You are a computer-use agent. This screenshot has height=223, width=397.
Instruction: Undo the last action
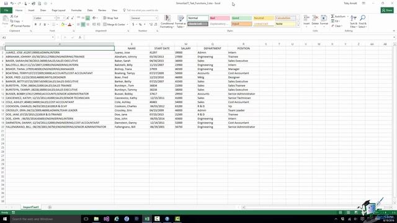pyautogui.click(x=12, y=4)
